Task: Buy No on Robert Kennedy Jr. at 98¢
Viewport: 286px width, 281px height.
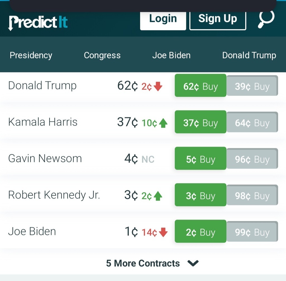Action: [x=252, y=195]
